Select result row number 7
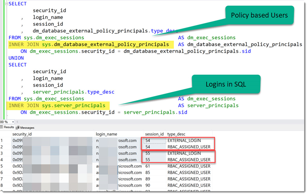 [x=2, y=179]
